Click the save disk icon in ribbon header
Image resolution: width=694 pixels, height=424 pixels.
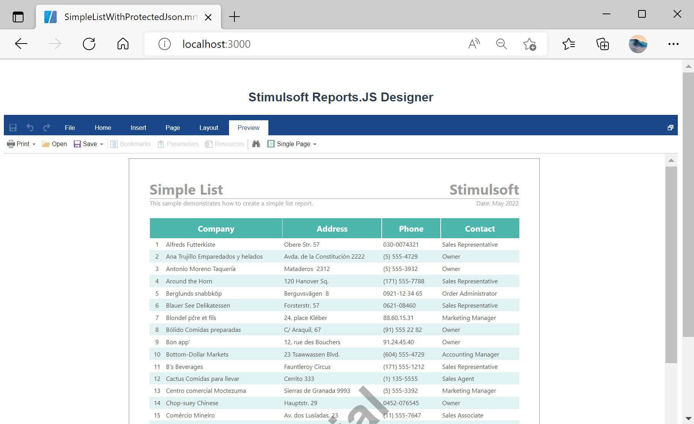[13, 128]
